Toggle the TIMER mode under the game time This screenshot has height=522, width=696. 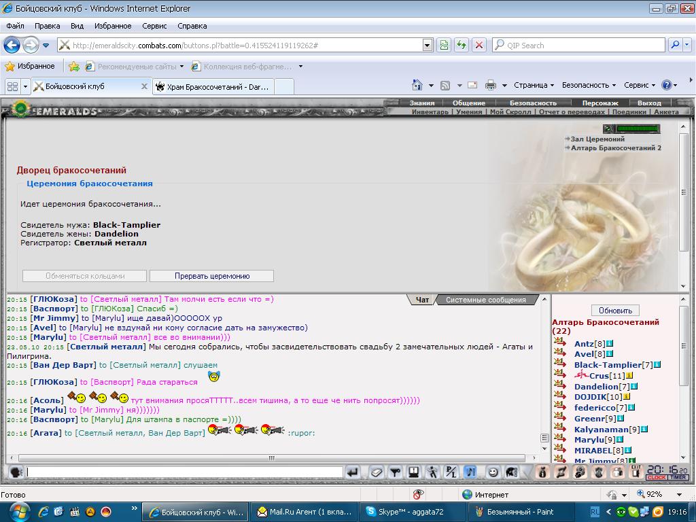pos(678,478)
